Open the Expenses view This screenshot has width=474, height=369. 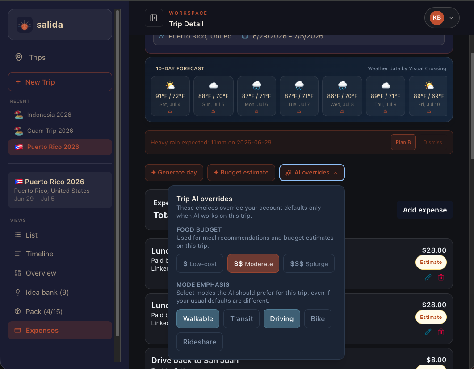(60, 330)
